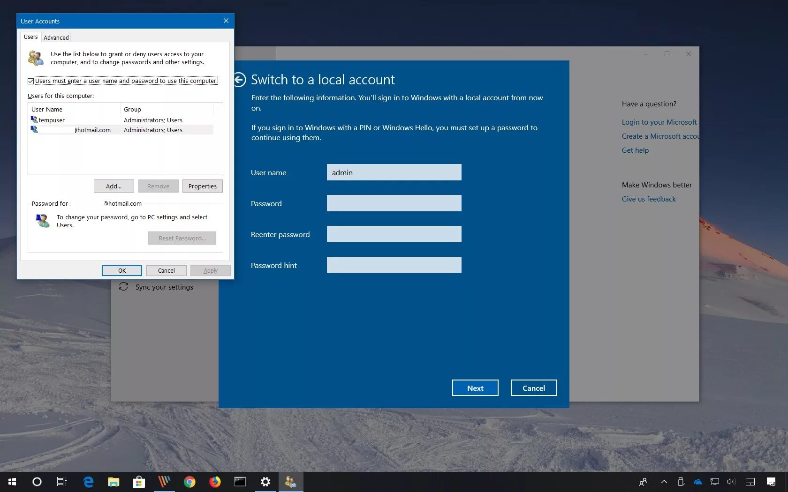The width and height of the screenshot is (788, 492).
Task: Open the Get help link
Action: pyautogui.click(x=635, y=150)
